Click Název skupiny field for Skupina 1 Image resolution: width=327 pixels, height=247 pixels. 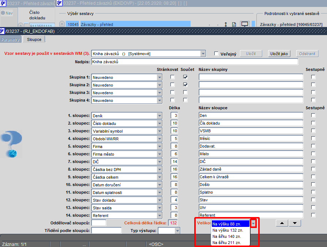tap(251, 77)
